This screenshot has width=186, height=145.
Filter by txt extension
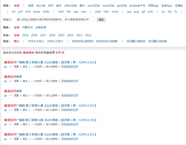[14, 12]
